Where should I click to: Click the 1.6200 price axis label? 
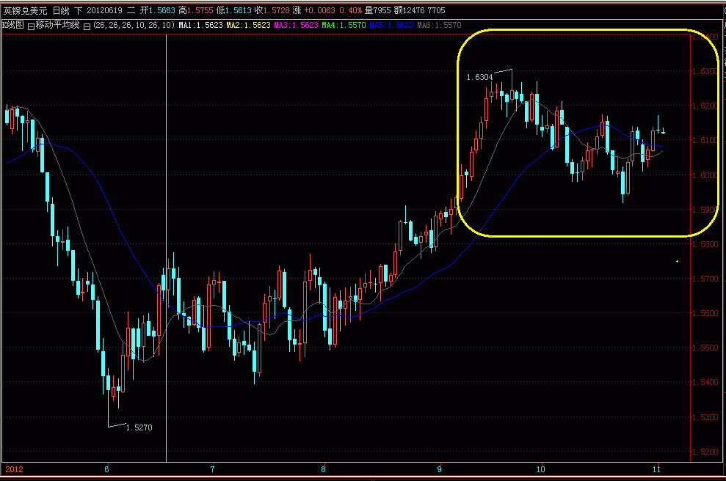pos(705,106)
